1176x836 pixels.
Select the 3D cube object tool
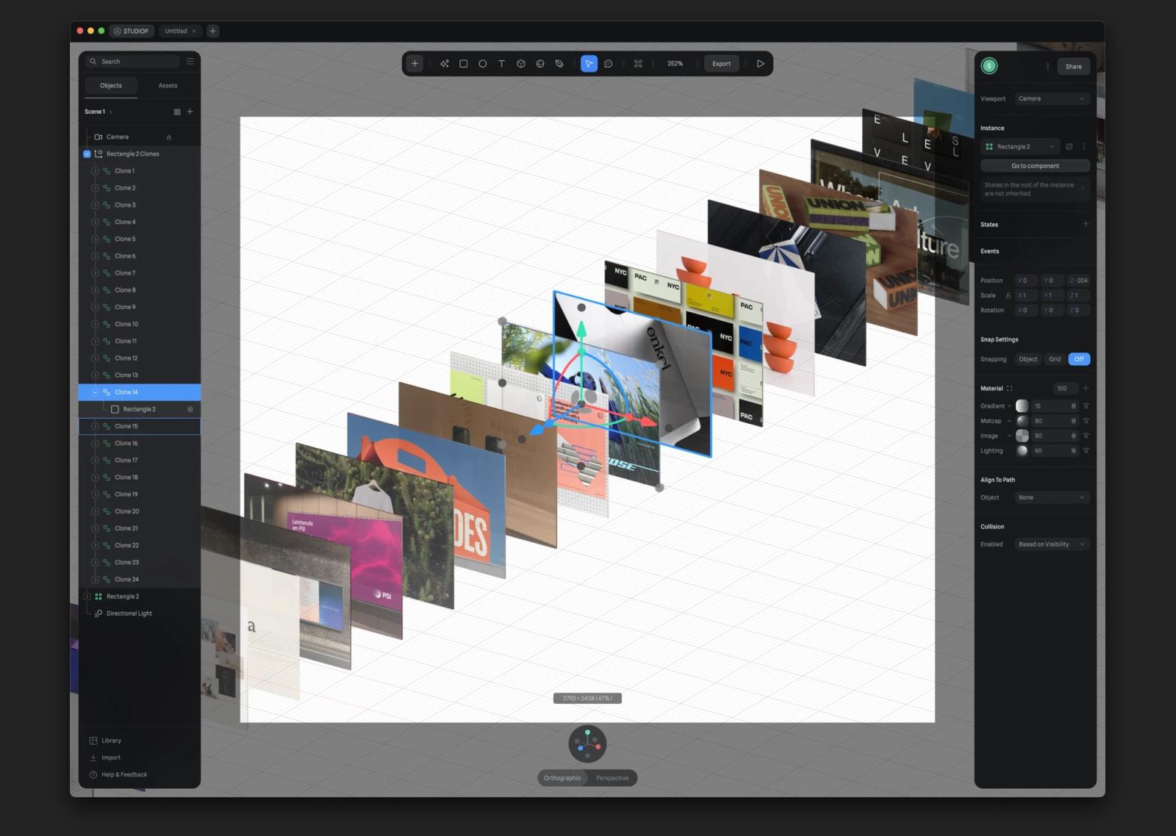(x=521, y=64)
